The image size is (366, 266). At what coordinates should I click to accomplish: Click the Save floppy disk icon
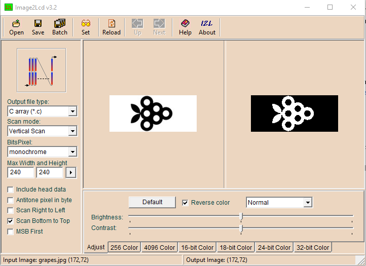[x=38, y=27]
